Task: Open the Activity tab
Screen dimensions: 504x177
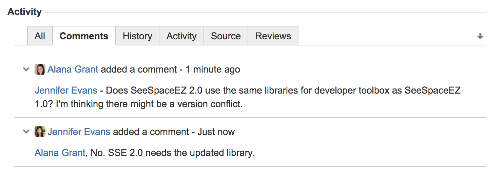Action: [x=181, y=36]
